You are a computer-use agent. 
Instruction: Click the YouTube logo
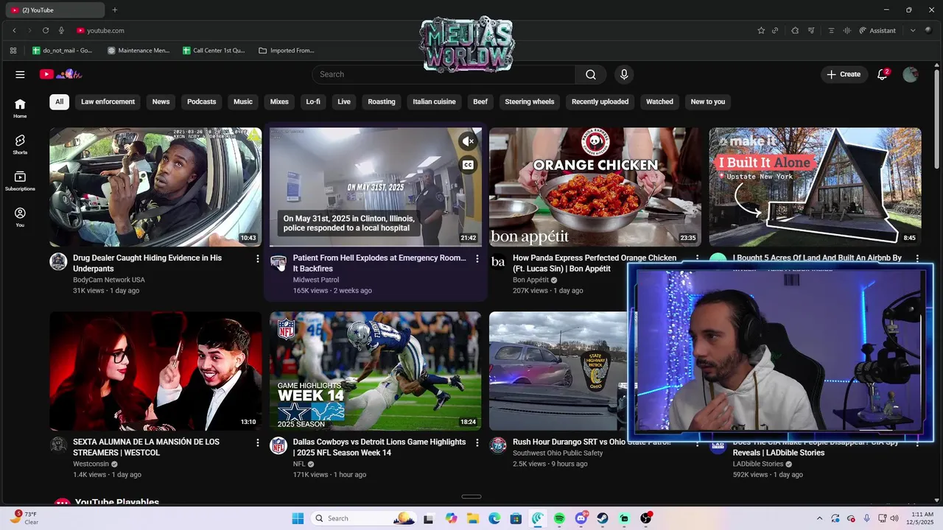pos(60,74)
